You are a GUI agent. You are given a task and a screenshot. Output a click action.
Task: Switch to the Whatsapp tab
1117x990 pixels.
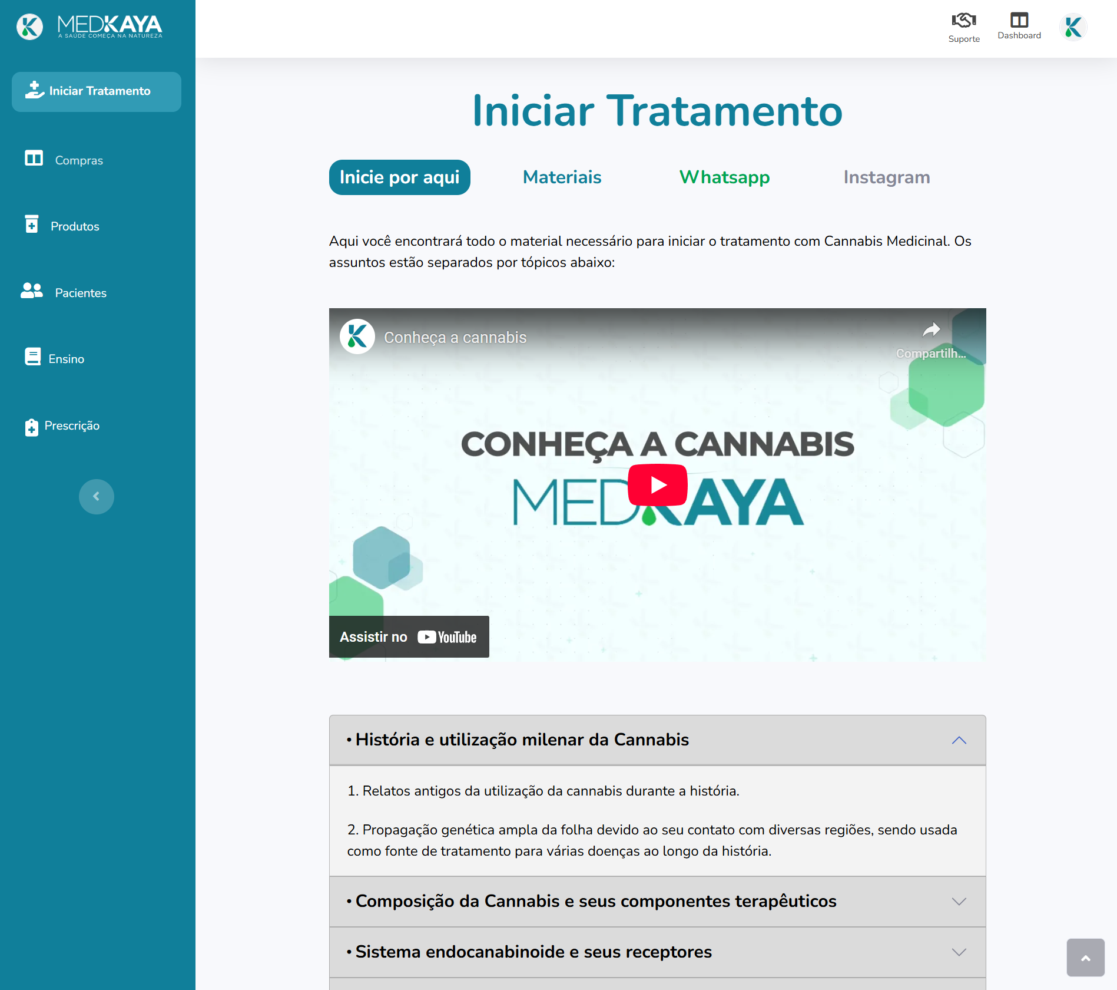pyautogui.click(x=725, y=177)
